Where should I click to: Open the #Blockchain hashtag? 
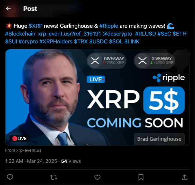click(20, 34)
